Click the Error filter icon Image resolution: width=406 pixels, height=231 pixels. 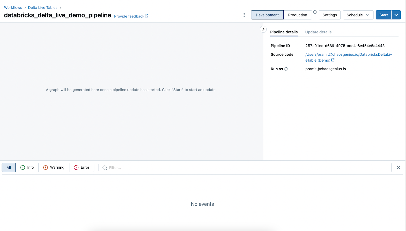[76, 167]
